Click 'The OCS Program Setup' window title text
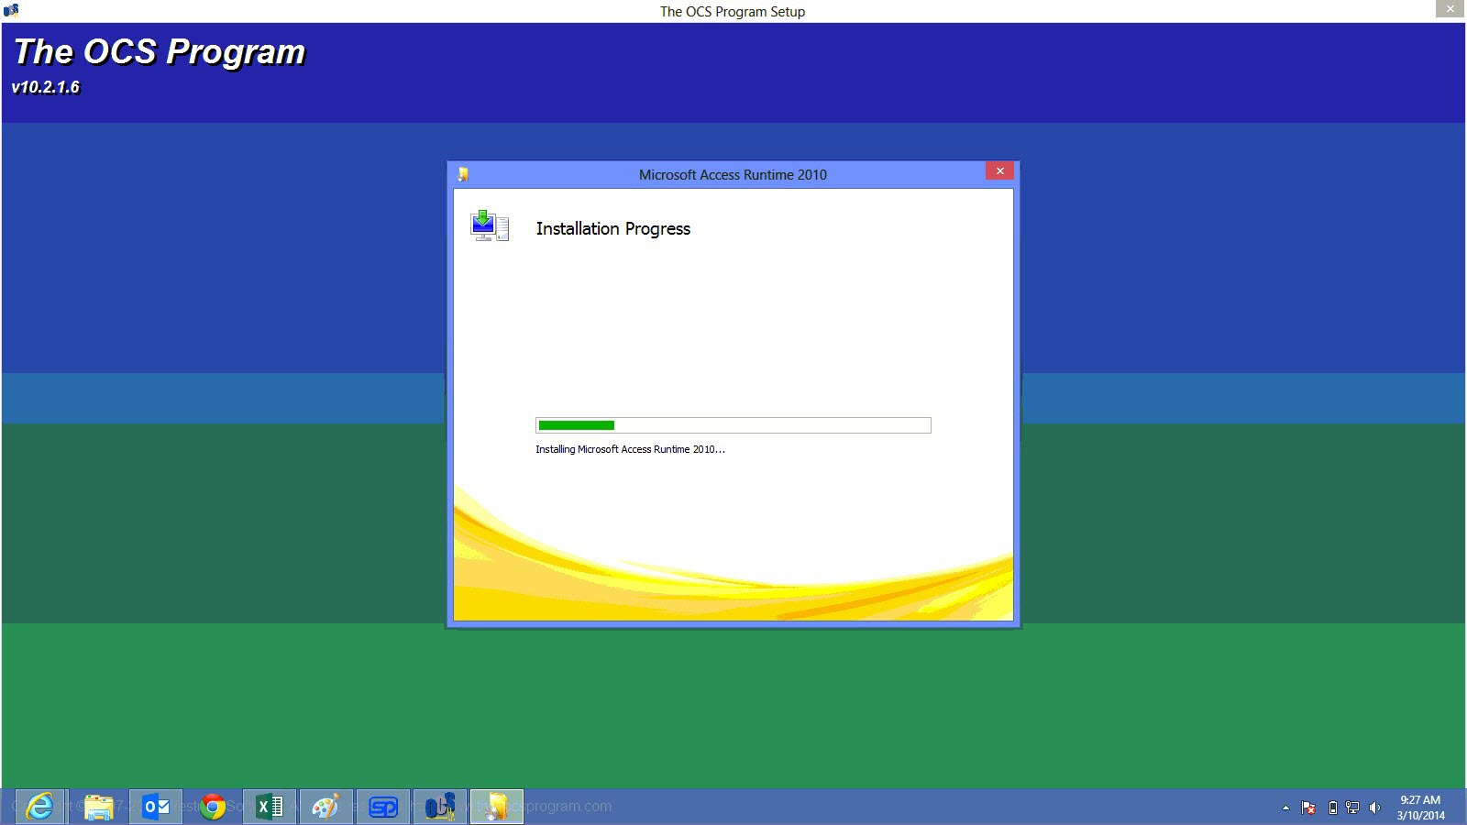 click(733, 11)
